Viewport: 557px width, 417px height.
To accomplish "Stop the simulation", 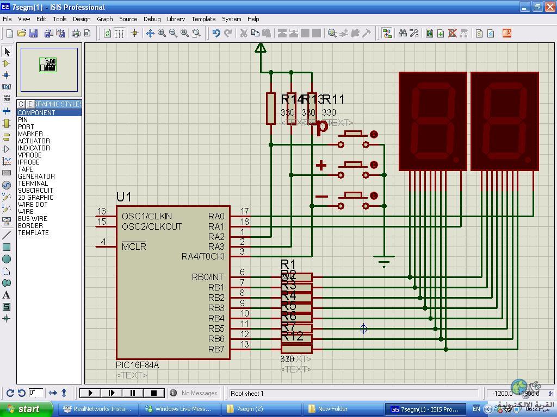I will (154, 393).
